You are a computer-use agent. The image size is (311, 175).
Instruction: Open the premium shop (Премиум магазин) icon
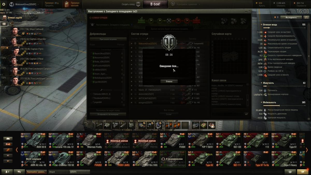point(67,4)
